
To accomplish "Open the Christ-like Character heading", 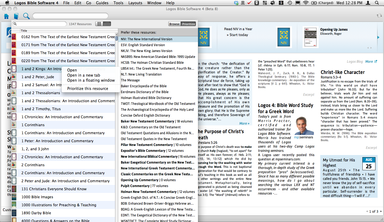I will [343, 72].
